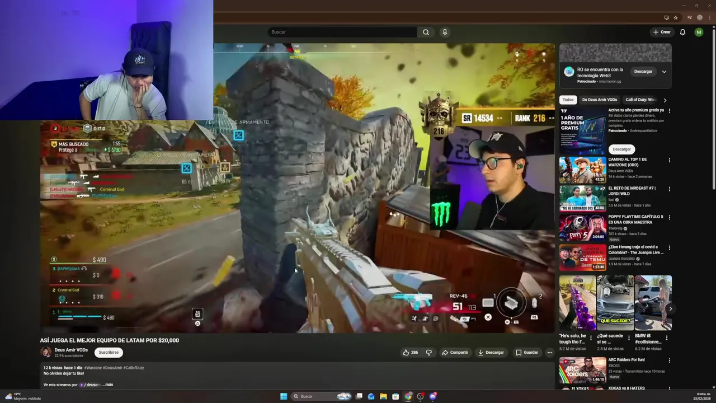This screenshot has height=403, width=716.
Task: Open the mail app on the taskbar
Action: 371,396
